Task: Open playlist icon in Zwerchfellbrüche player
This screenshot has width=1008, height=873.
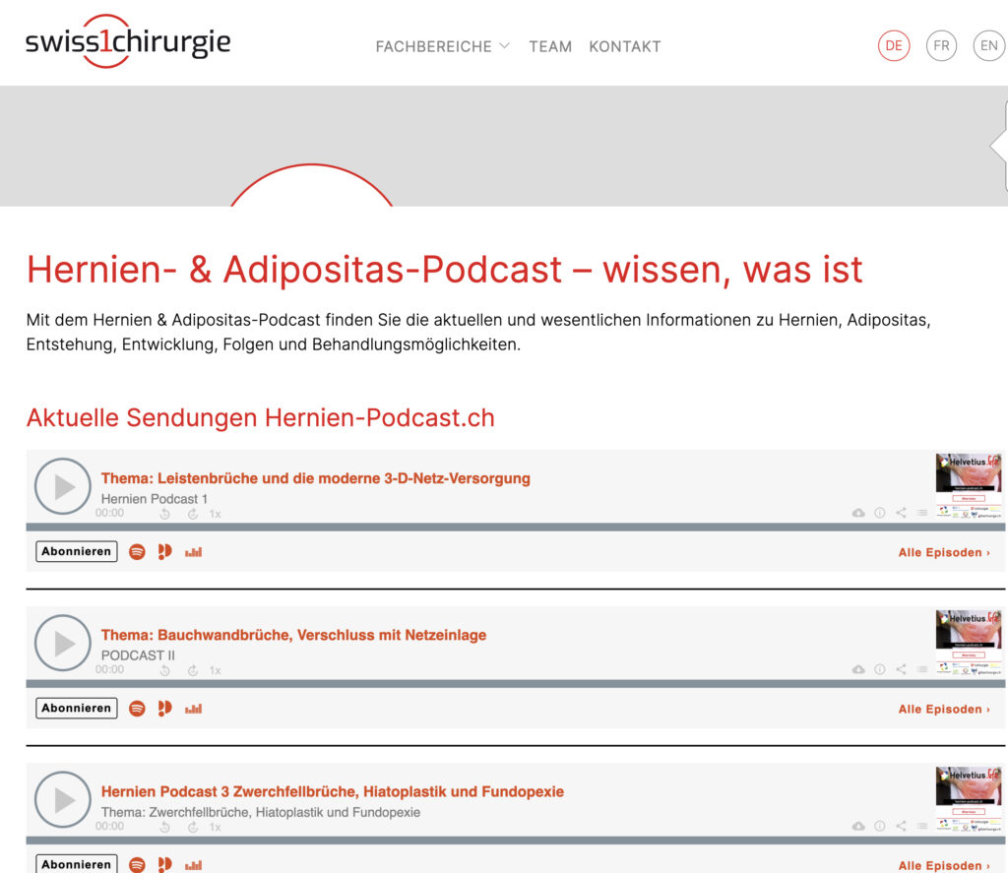Action: coord(922,826)
